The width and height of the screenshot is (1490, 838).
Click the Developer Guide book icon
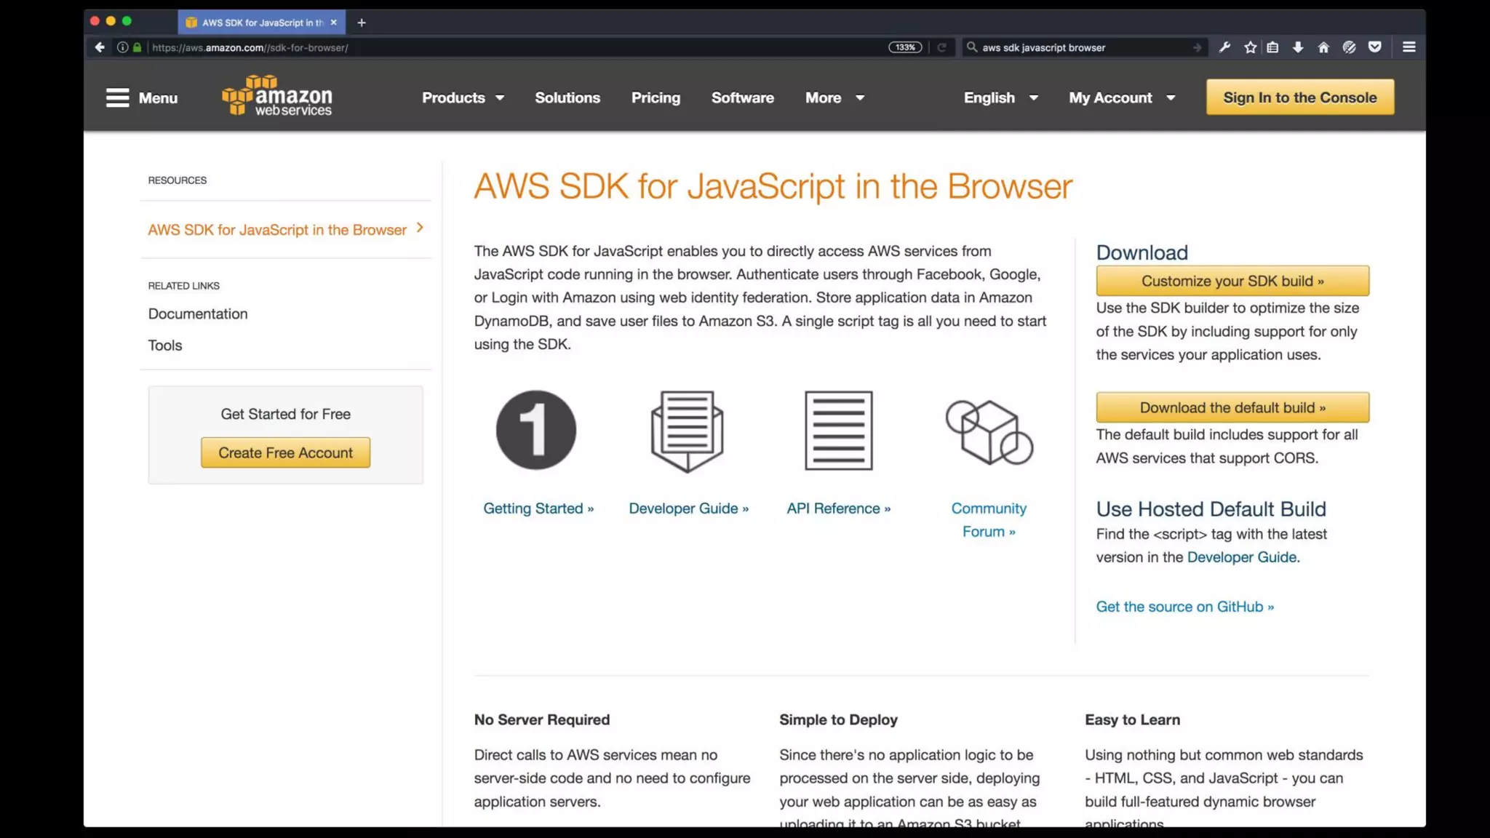[x=687, y=431]
